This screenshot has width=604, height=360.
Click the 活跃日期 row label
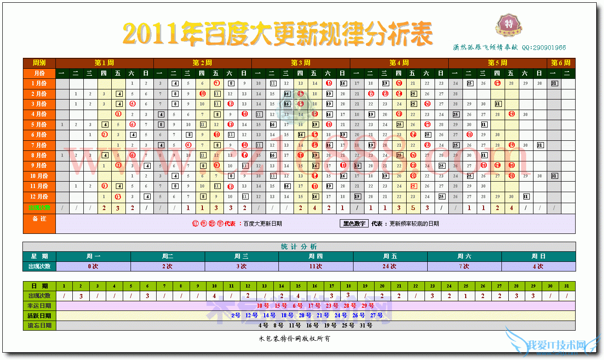pyautogui.click(x=39, y=316)
